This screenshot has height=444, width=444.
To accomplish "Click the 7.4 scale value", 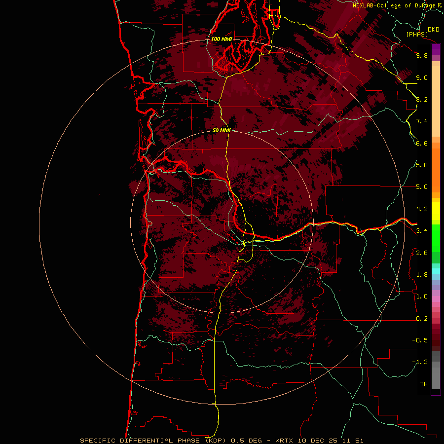I will click(422, 121).
